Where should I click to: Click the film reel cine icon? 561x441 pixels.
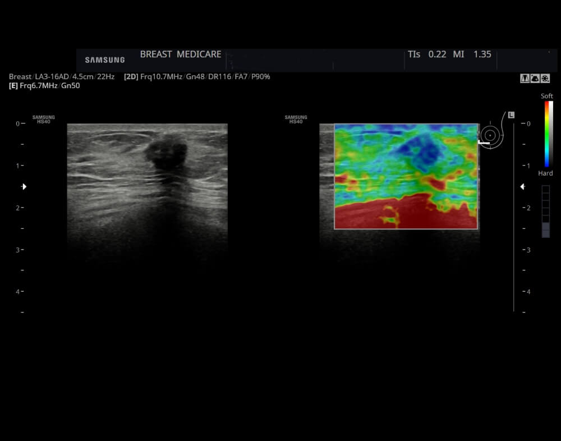(545, 79)
